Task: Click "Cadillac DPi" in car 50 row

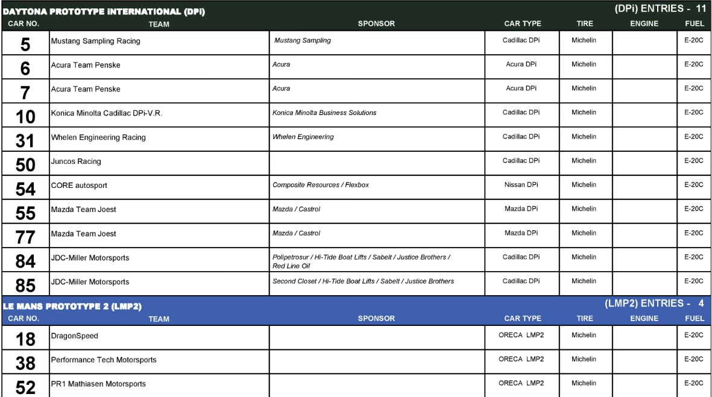Action: (x=521, y=161)
